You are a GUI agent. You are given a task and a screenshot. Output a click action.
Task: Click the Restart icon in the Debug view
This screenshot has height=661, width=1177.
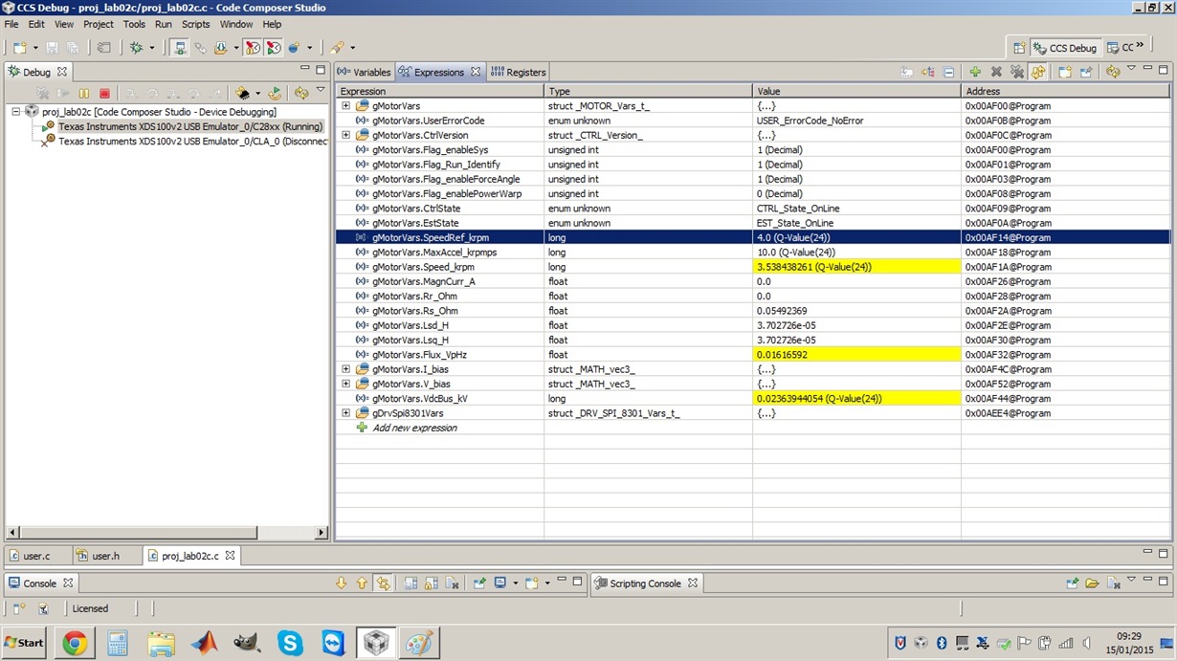(x=275, y=93)
